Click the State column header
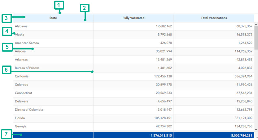Viewport: 258px width, 140px height. pyautogui.click(x=53, y=18)
